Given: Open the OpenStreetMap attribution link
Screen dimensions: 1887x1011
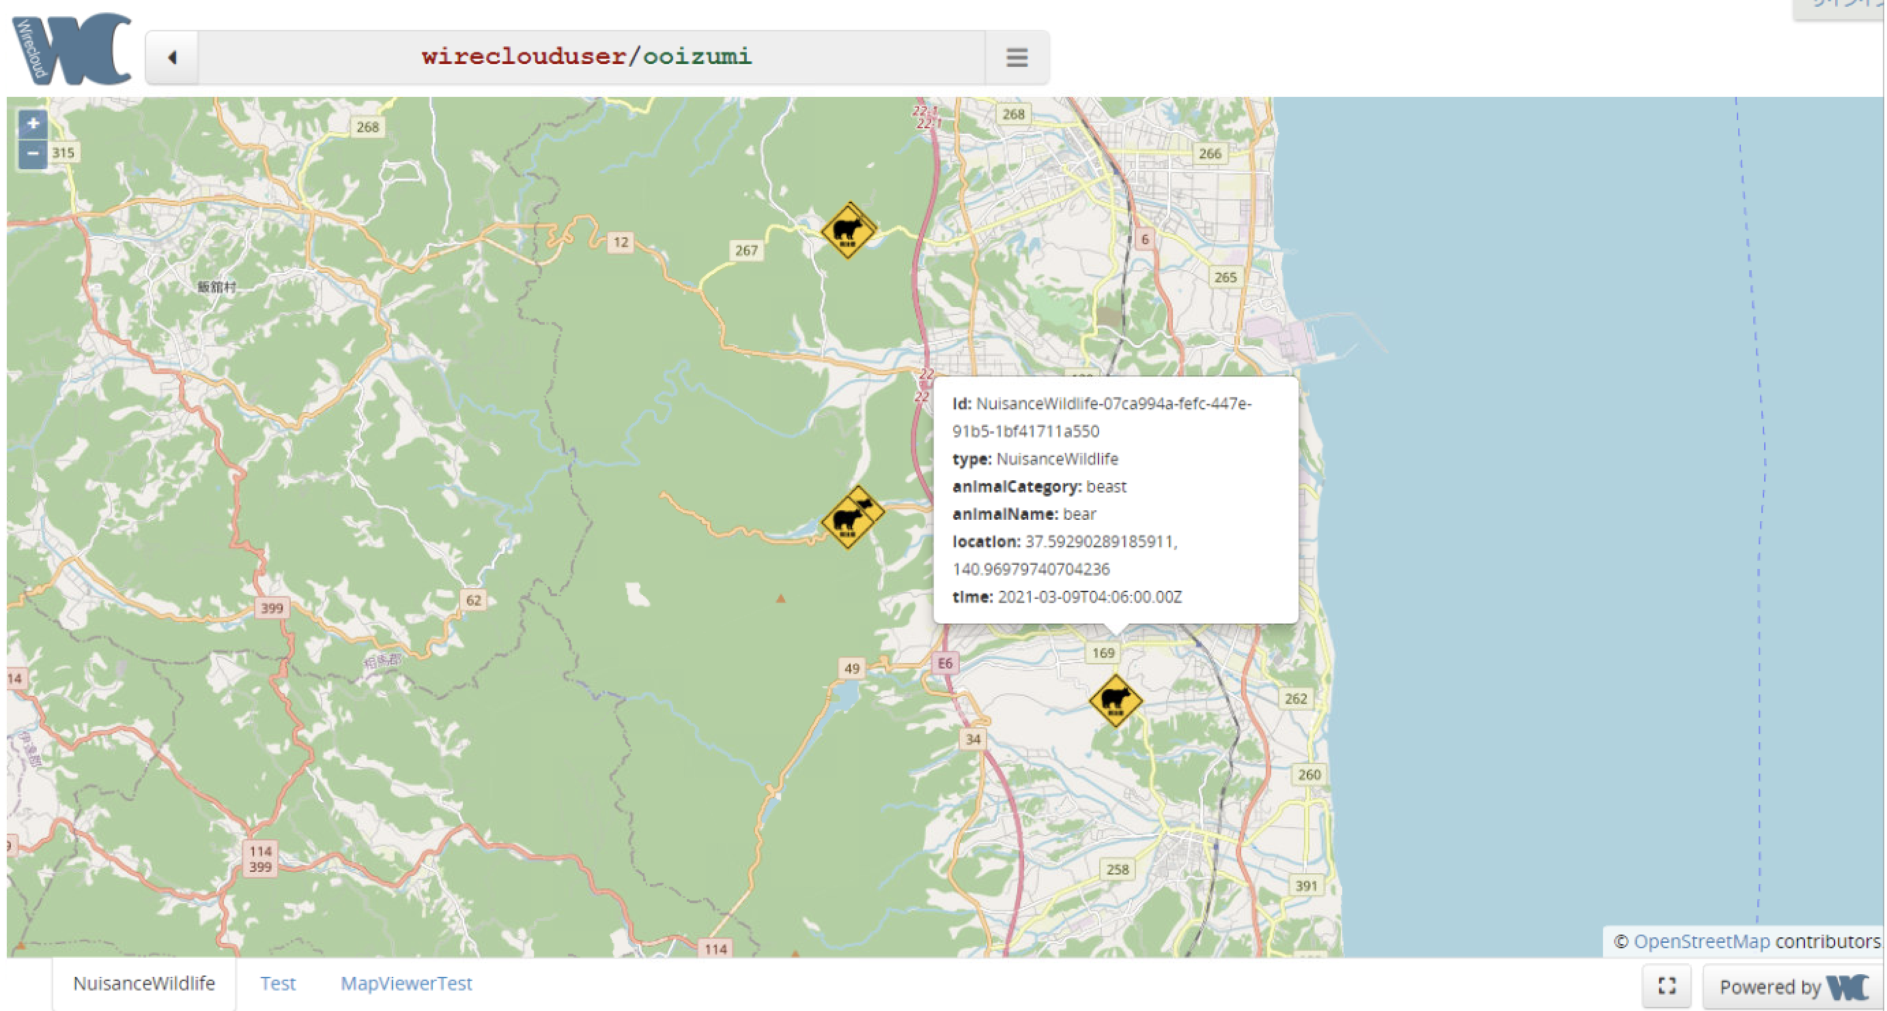Looking at the screenshot, I should point(1707,941).
